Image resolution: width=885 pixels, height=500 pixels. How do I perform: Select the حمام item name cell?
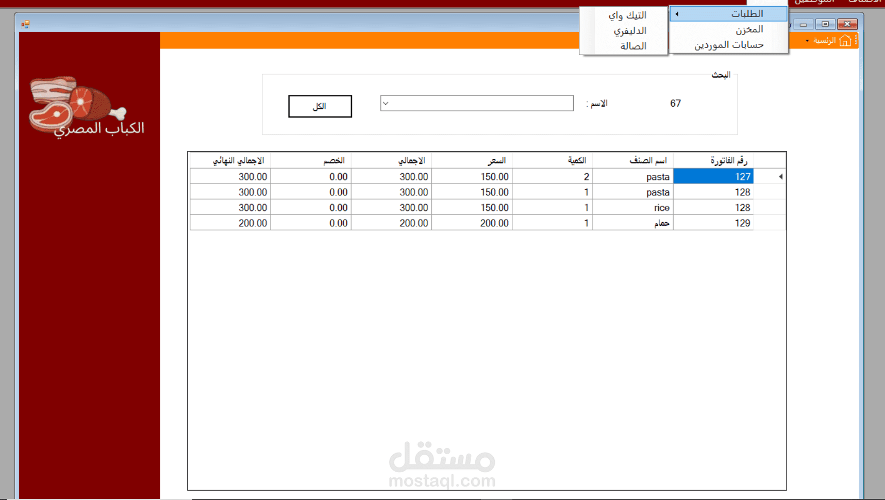(633, 223)
